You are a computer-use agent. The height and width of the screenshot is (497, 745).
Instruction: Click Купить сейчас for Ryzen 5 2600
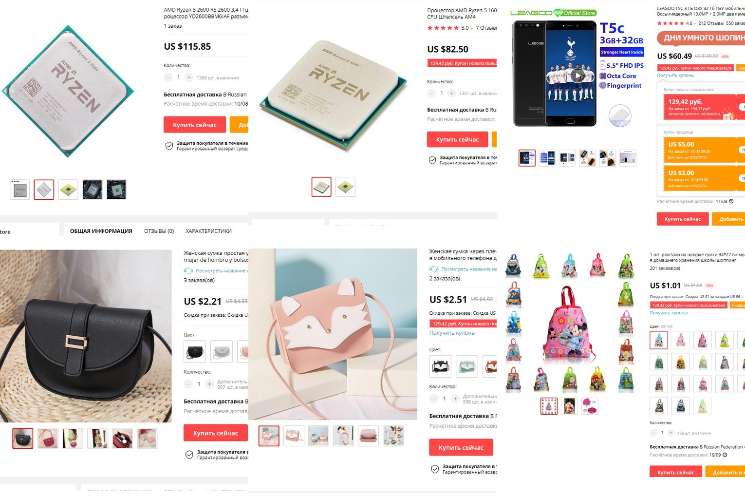[195, 125]
